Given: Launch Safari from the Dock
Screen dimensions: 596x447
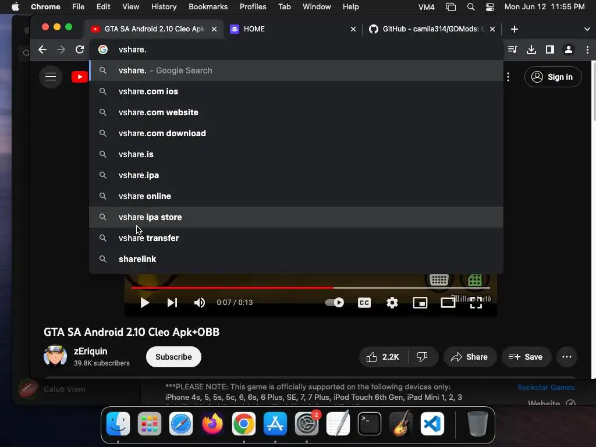Looking at the screenshot, I should [x=181, y=424].
